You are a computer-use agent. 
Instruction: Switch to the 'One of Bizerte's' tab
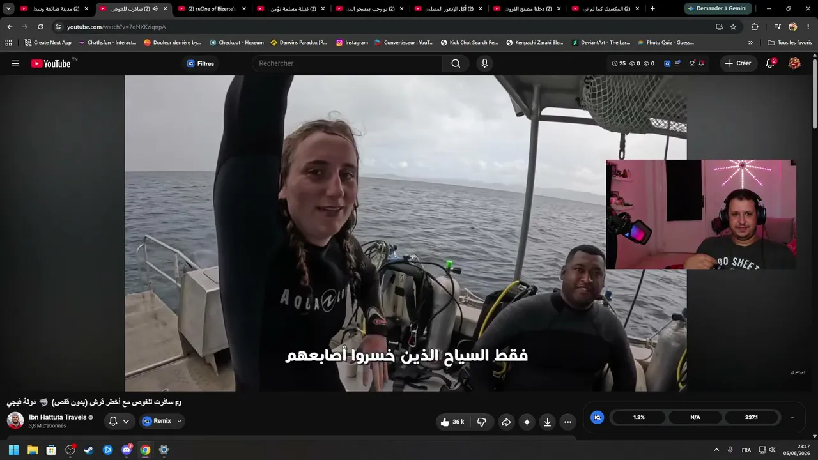pos(213,9)
